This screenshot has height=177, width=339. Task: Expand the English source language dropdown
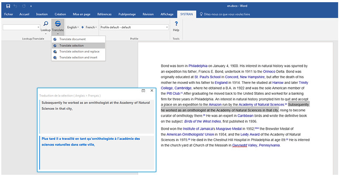pos(73,28)
